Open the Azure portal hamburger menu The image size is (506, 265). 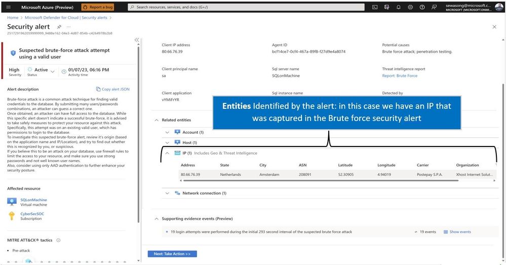9,7
